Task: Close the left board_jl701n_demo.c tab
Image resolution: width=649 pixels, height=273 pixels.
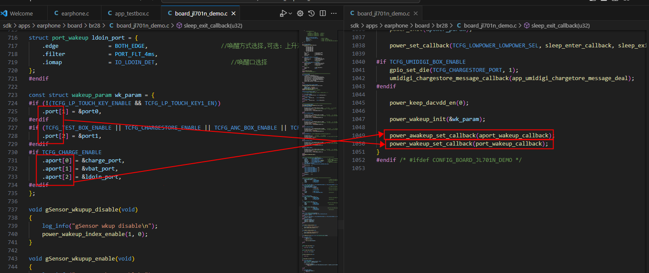Action: 234,14
